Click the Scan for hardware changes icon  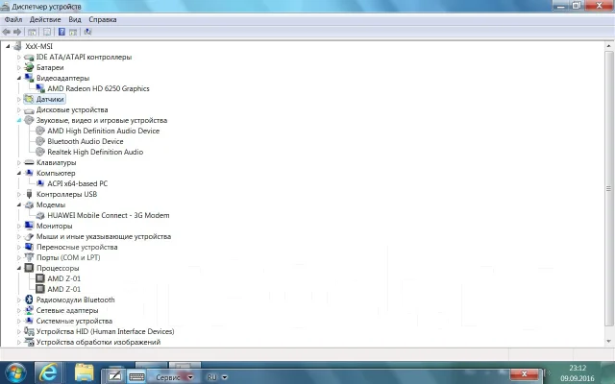tap(87, 32)
